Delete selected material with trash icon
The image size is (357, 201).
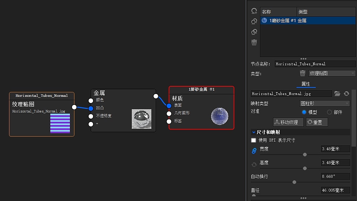tap(254, 42)
